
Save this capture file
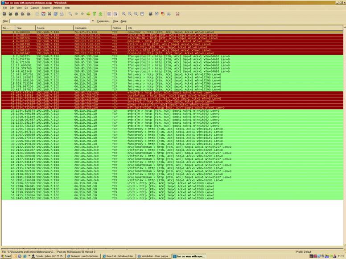click(x=43, y=14)
